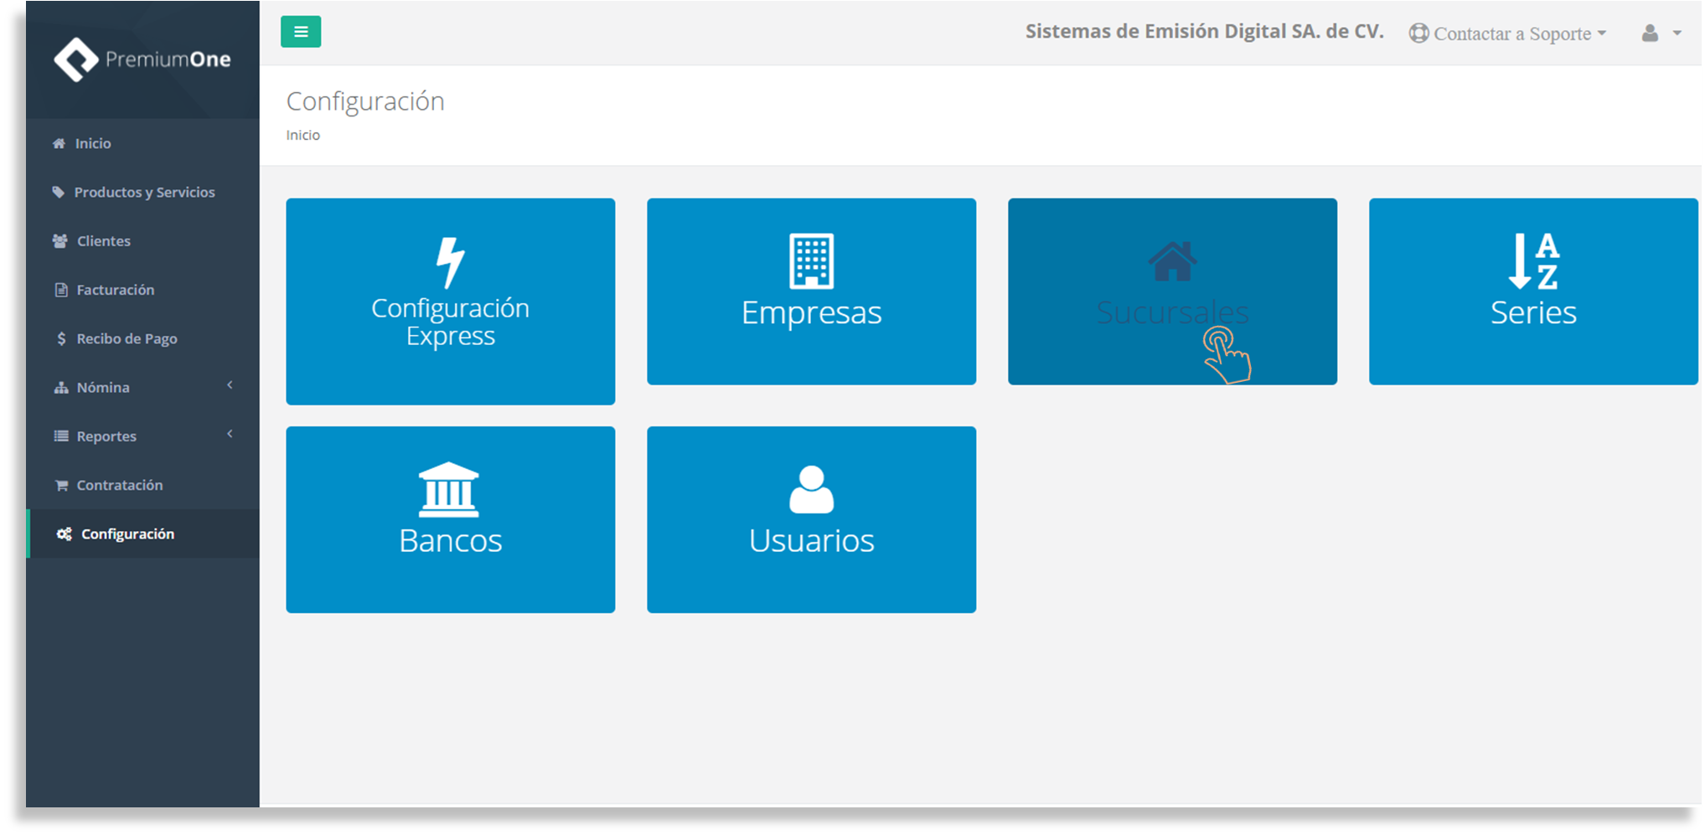Expand the Reportes submenu chevron
1705x835 pixels.
(x=230, y=434)
